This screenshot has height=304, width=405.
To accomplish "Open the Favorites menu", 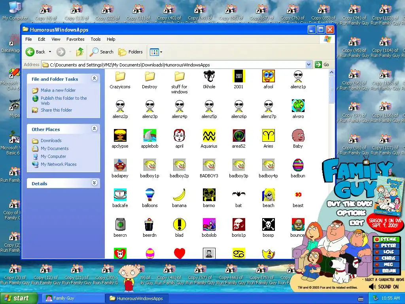I will (76, 39).
